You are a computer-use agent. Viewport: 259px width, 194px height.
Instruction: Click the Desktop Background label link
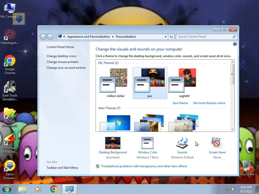point(113,152)
